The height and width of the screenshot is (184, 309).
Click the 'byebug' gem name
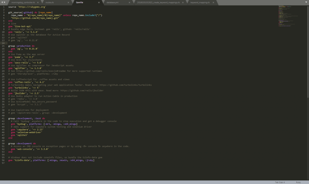click(21, 124)
